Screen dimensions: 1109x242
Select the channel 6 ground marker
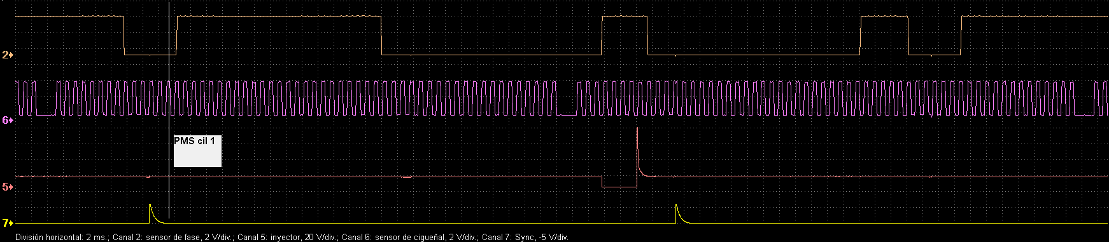(x=8, y=119)
